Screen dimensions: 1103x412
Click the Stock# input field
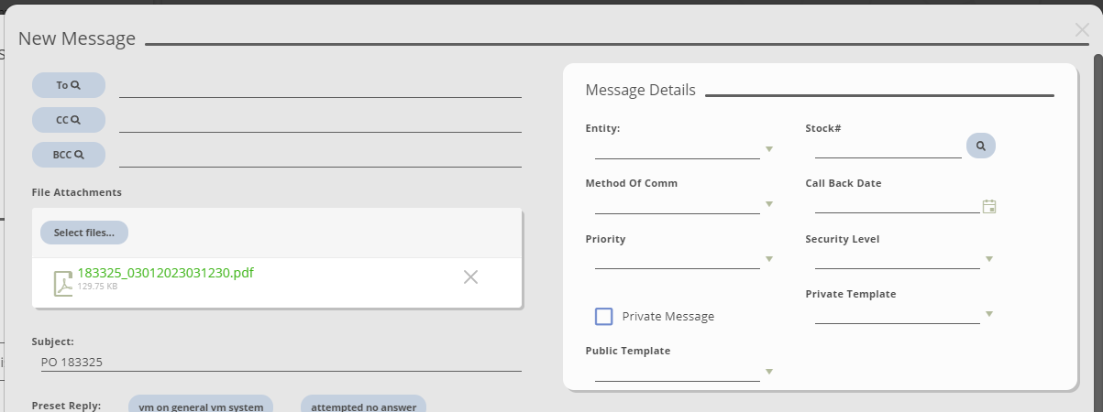pos(888,148)
